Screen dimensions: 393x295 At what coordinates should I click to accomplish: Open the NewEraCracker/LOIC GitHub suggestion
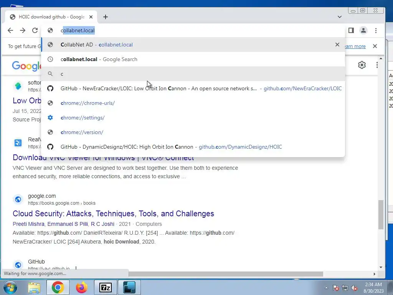tap(193, 88)
